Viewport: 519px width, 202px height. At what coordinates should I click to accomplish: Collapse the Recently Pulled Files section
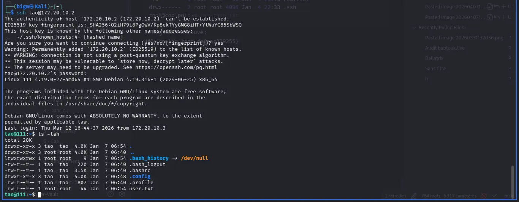(415, 28)
